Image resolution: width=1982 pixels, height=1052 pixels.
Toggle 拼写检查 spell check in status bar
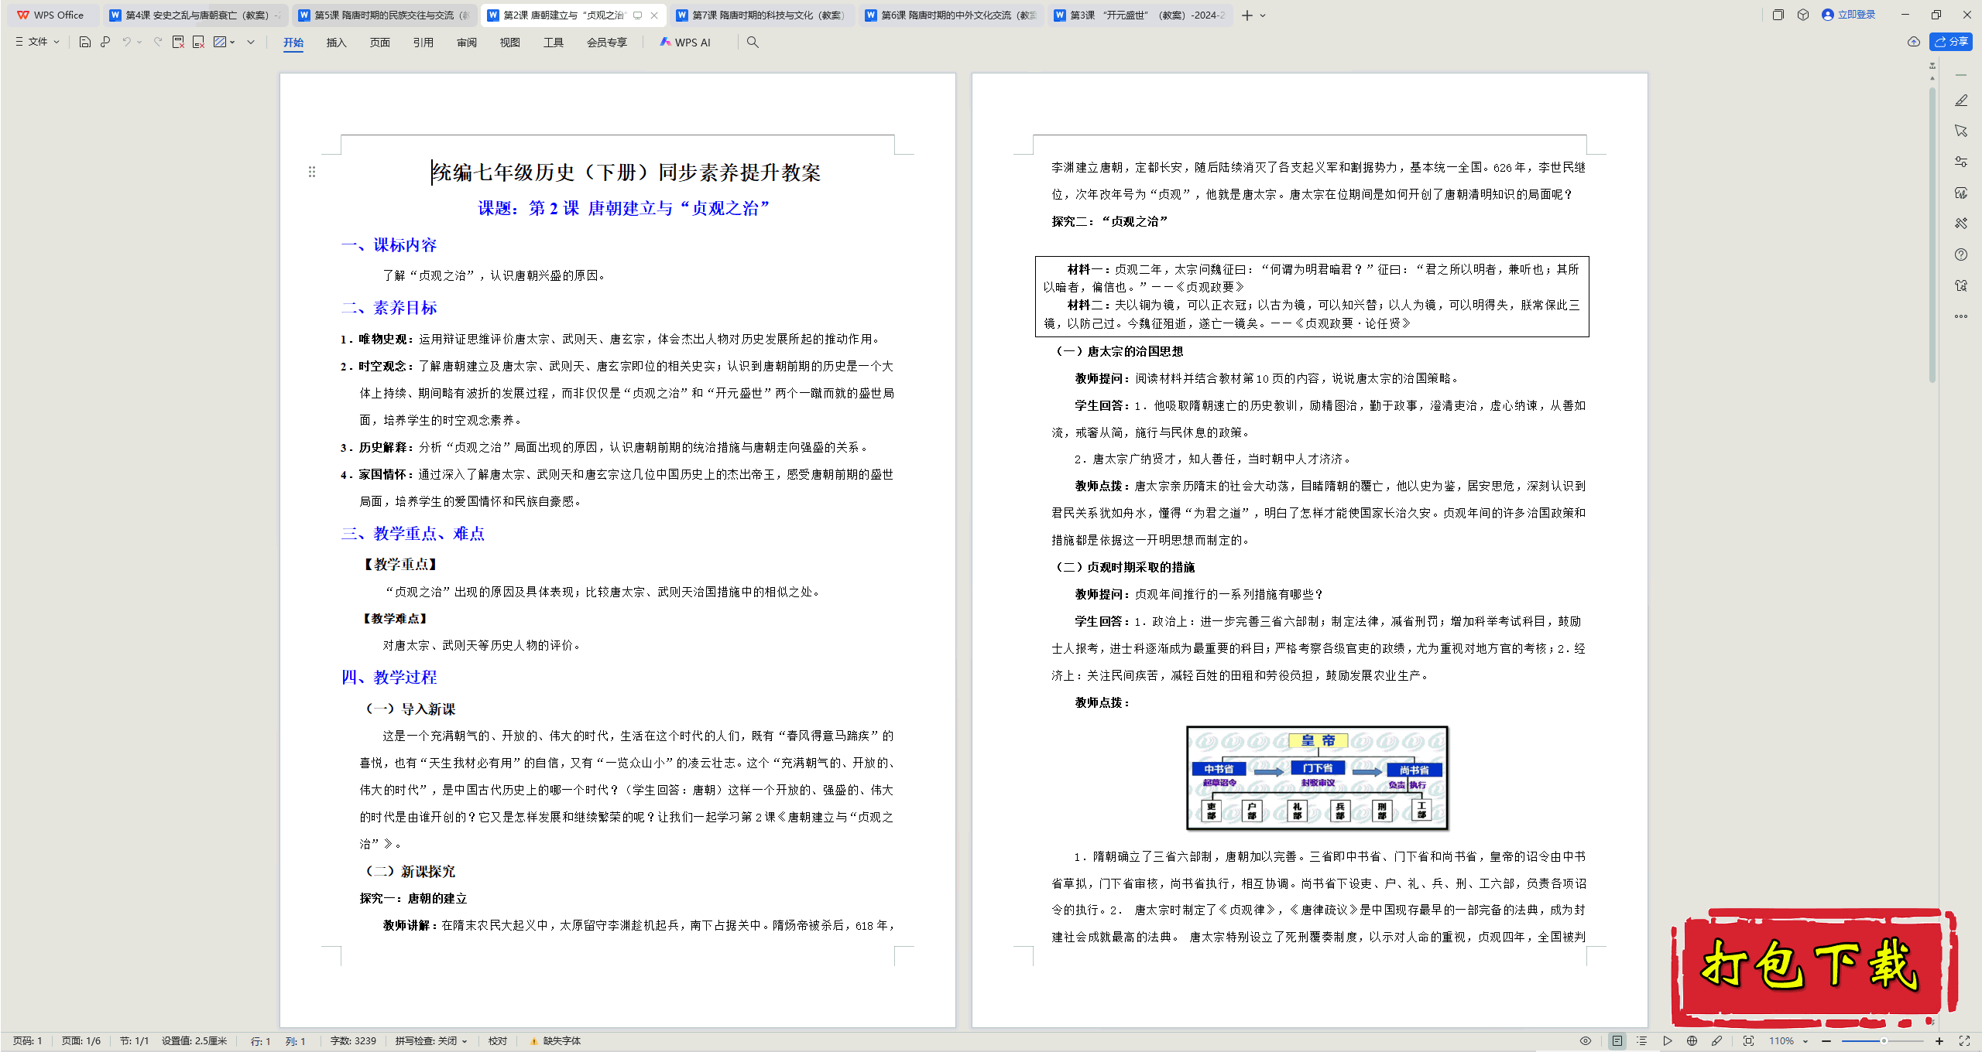(x=431, y=1041)
